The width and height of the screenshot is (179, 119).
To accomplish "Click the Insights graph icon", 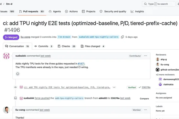I will [132, 11].
